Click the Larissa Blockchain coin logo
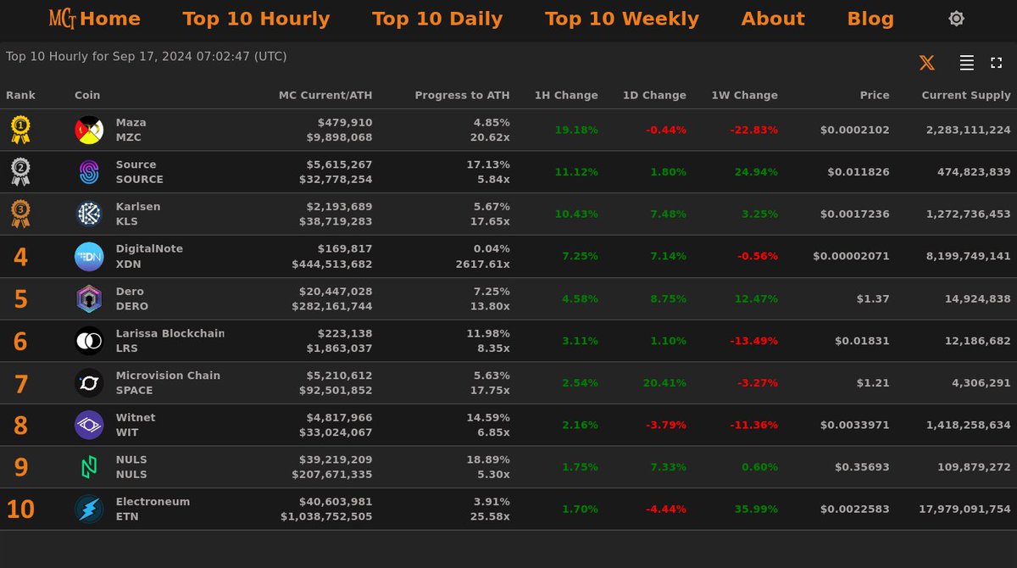Viewport: 1017px width, 568px height. tap(89, 341)
